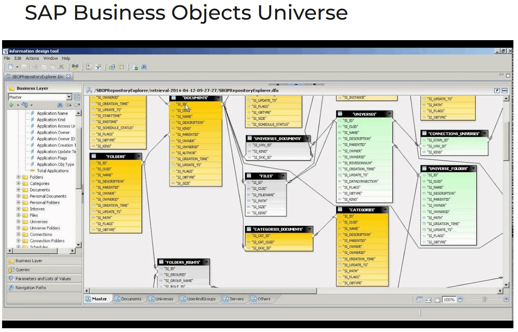Click the 100% zoom input field

[x=449, y=299]
